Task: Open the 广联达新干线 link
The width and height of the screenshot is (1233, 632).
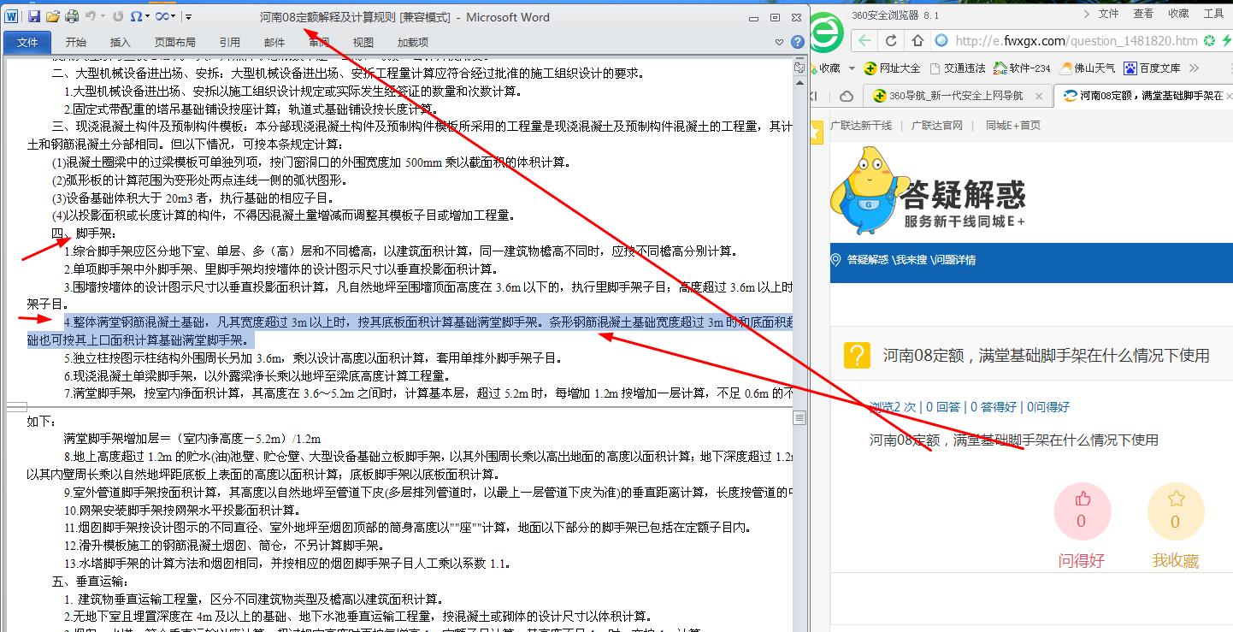Action: click(861, 126)
